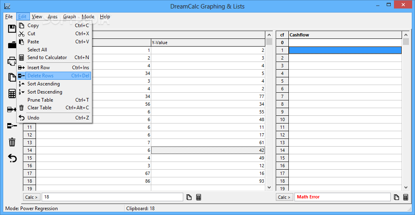Viewport: 415px width, 215px height.
Task: Close the open Edit menu via its title
Action: 23,17
